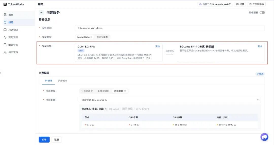Click the info icon beside 资源概览 (余量 / 总量)

pyautogui.click(x=106, y=109)
